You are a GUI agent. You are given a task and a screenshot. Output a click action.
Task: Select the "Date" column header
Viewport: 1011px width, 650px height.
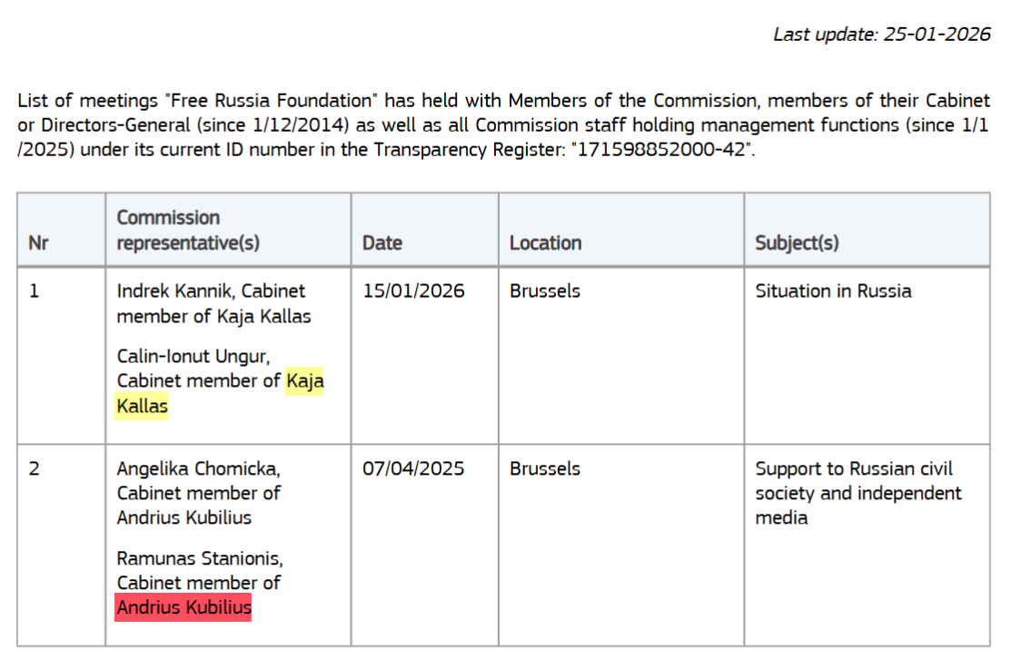point(382,243)
